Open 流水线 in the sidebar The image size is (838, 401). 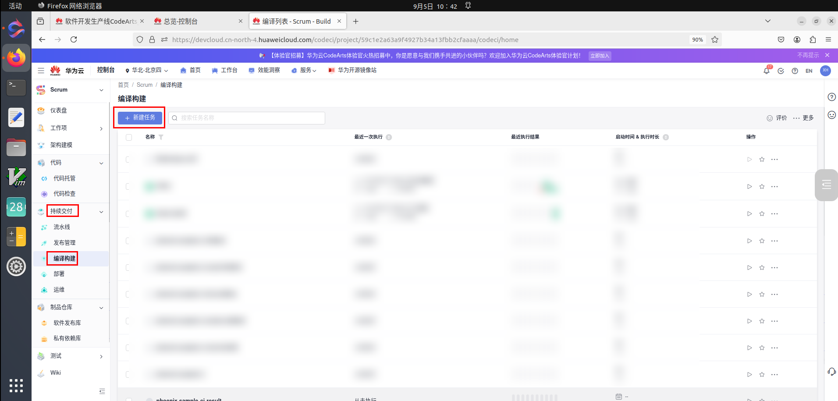(x=62, y=227)
